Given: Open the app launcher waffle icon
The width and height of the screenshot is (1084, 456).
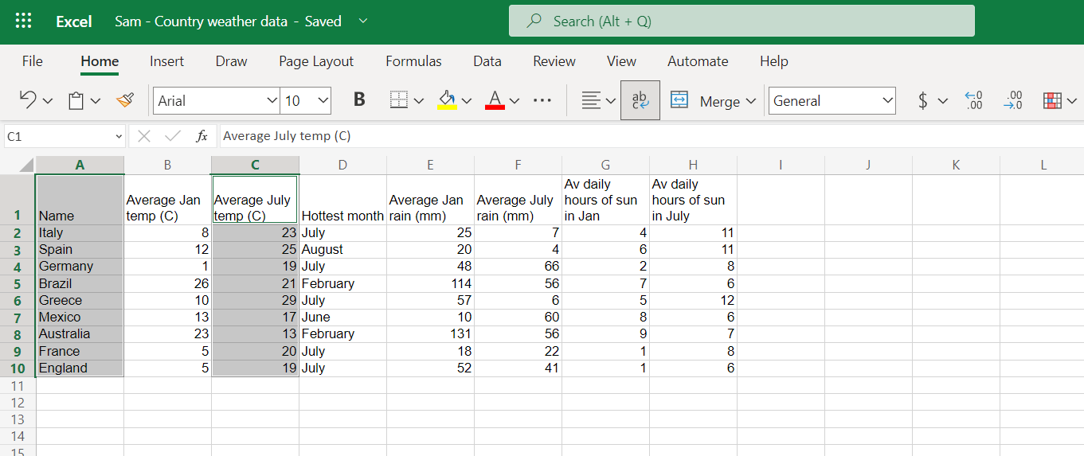Looking at the screenshot, I should click(x=24, y=21).
